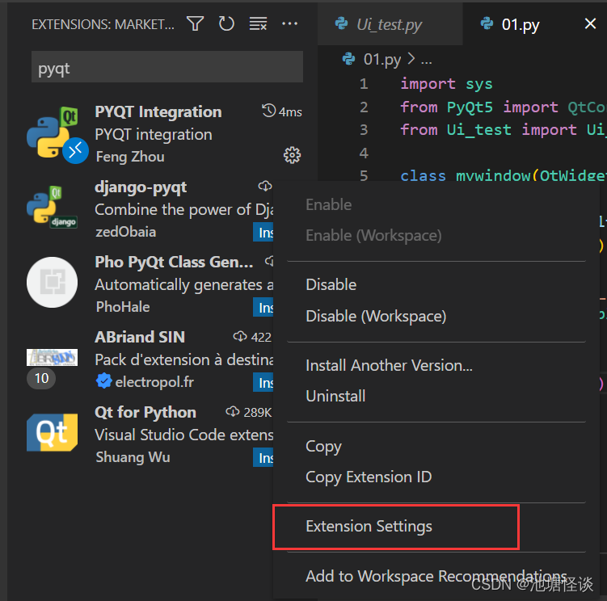Open the ABriand SIN extension title
607x601 pixels.
(140, 337)
